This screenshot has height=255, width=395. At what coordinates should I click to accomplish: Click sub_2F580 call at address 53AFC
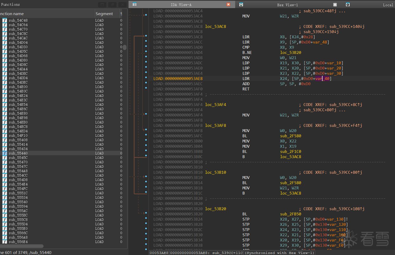point(290,136)
